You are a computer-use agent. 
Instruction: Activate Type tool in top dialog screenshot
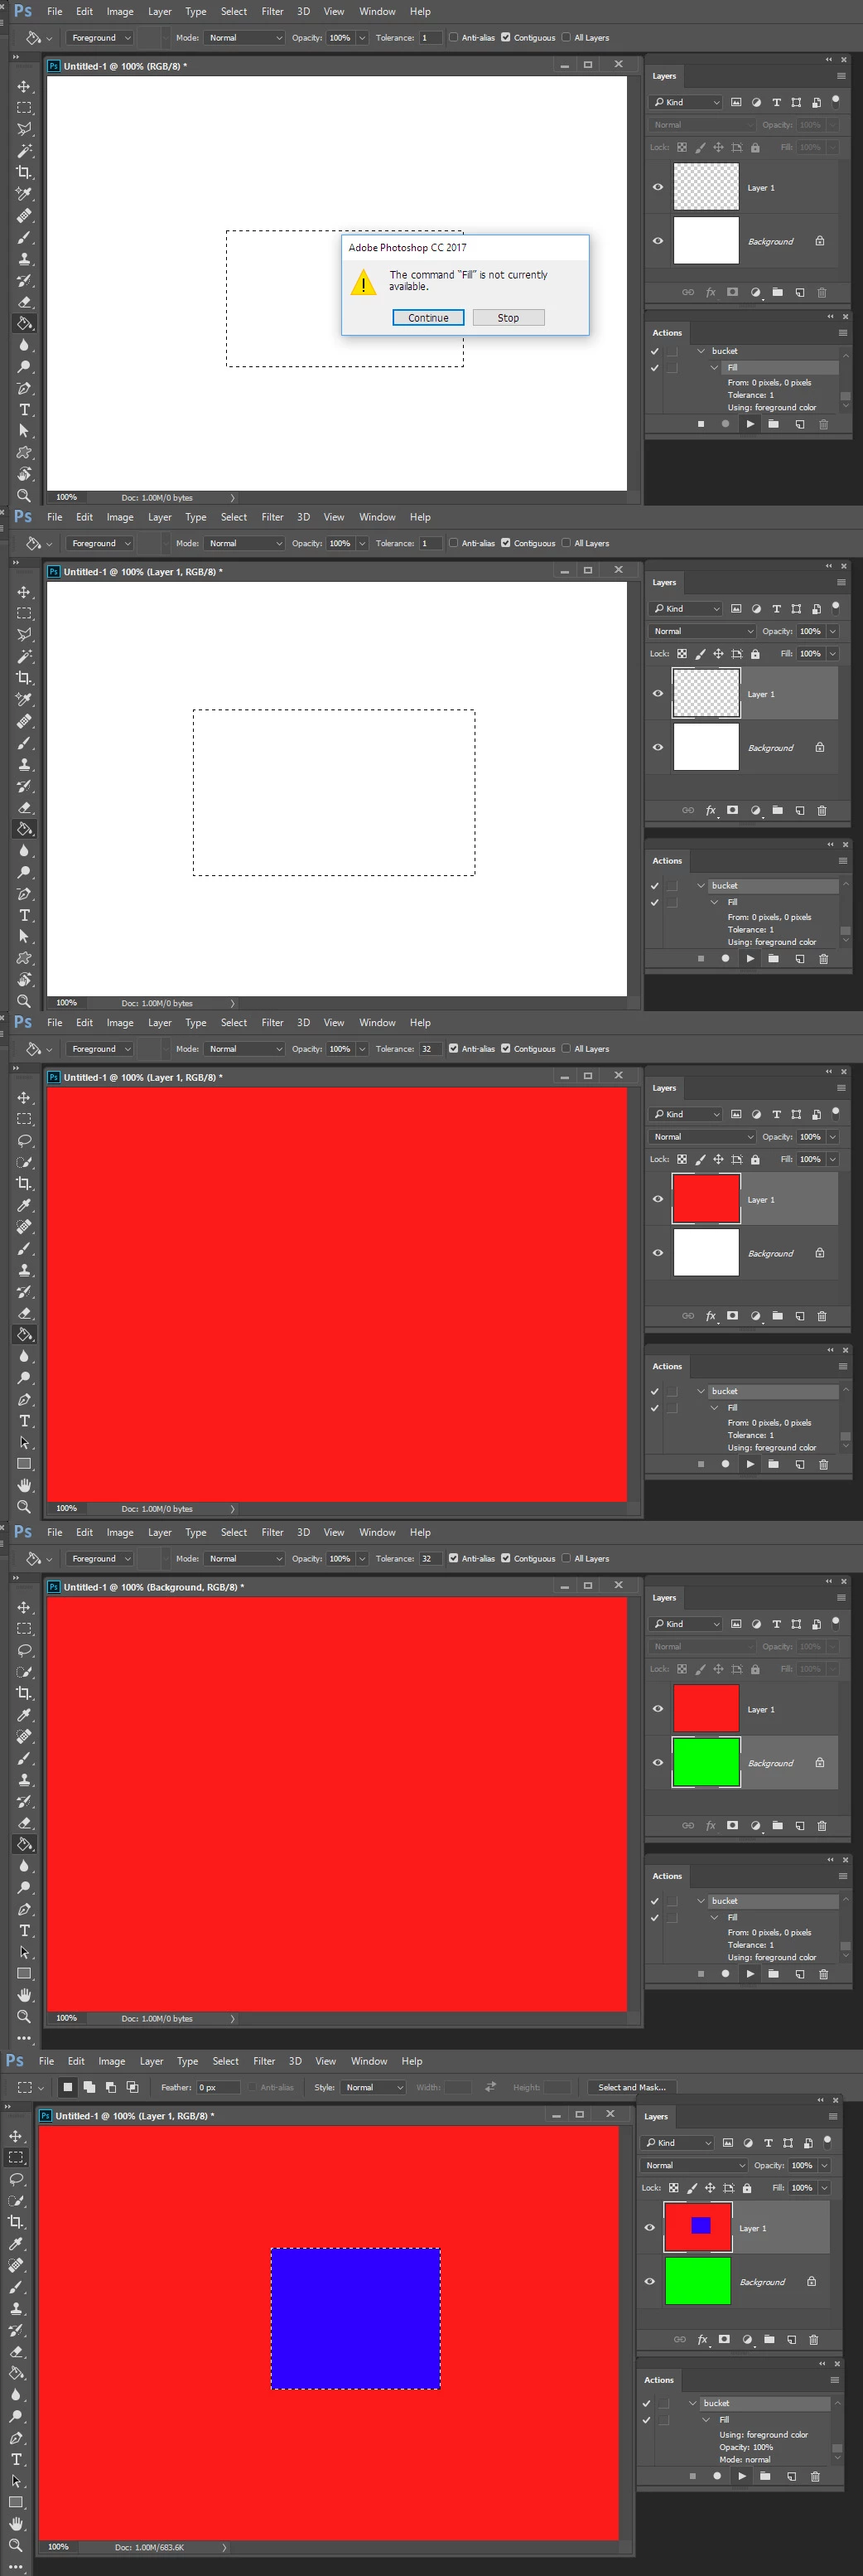point(24,410)
